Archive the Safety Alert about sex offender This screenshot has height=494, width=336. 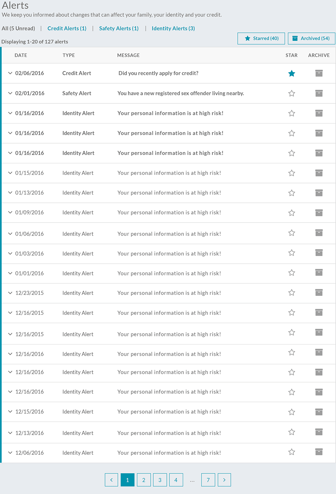tap(319, 93)
